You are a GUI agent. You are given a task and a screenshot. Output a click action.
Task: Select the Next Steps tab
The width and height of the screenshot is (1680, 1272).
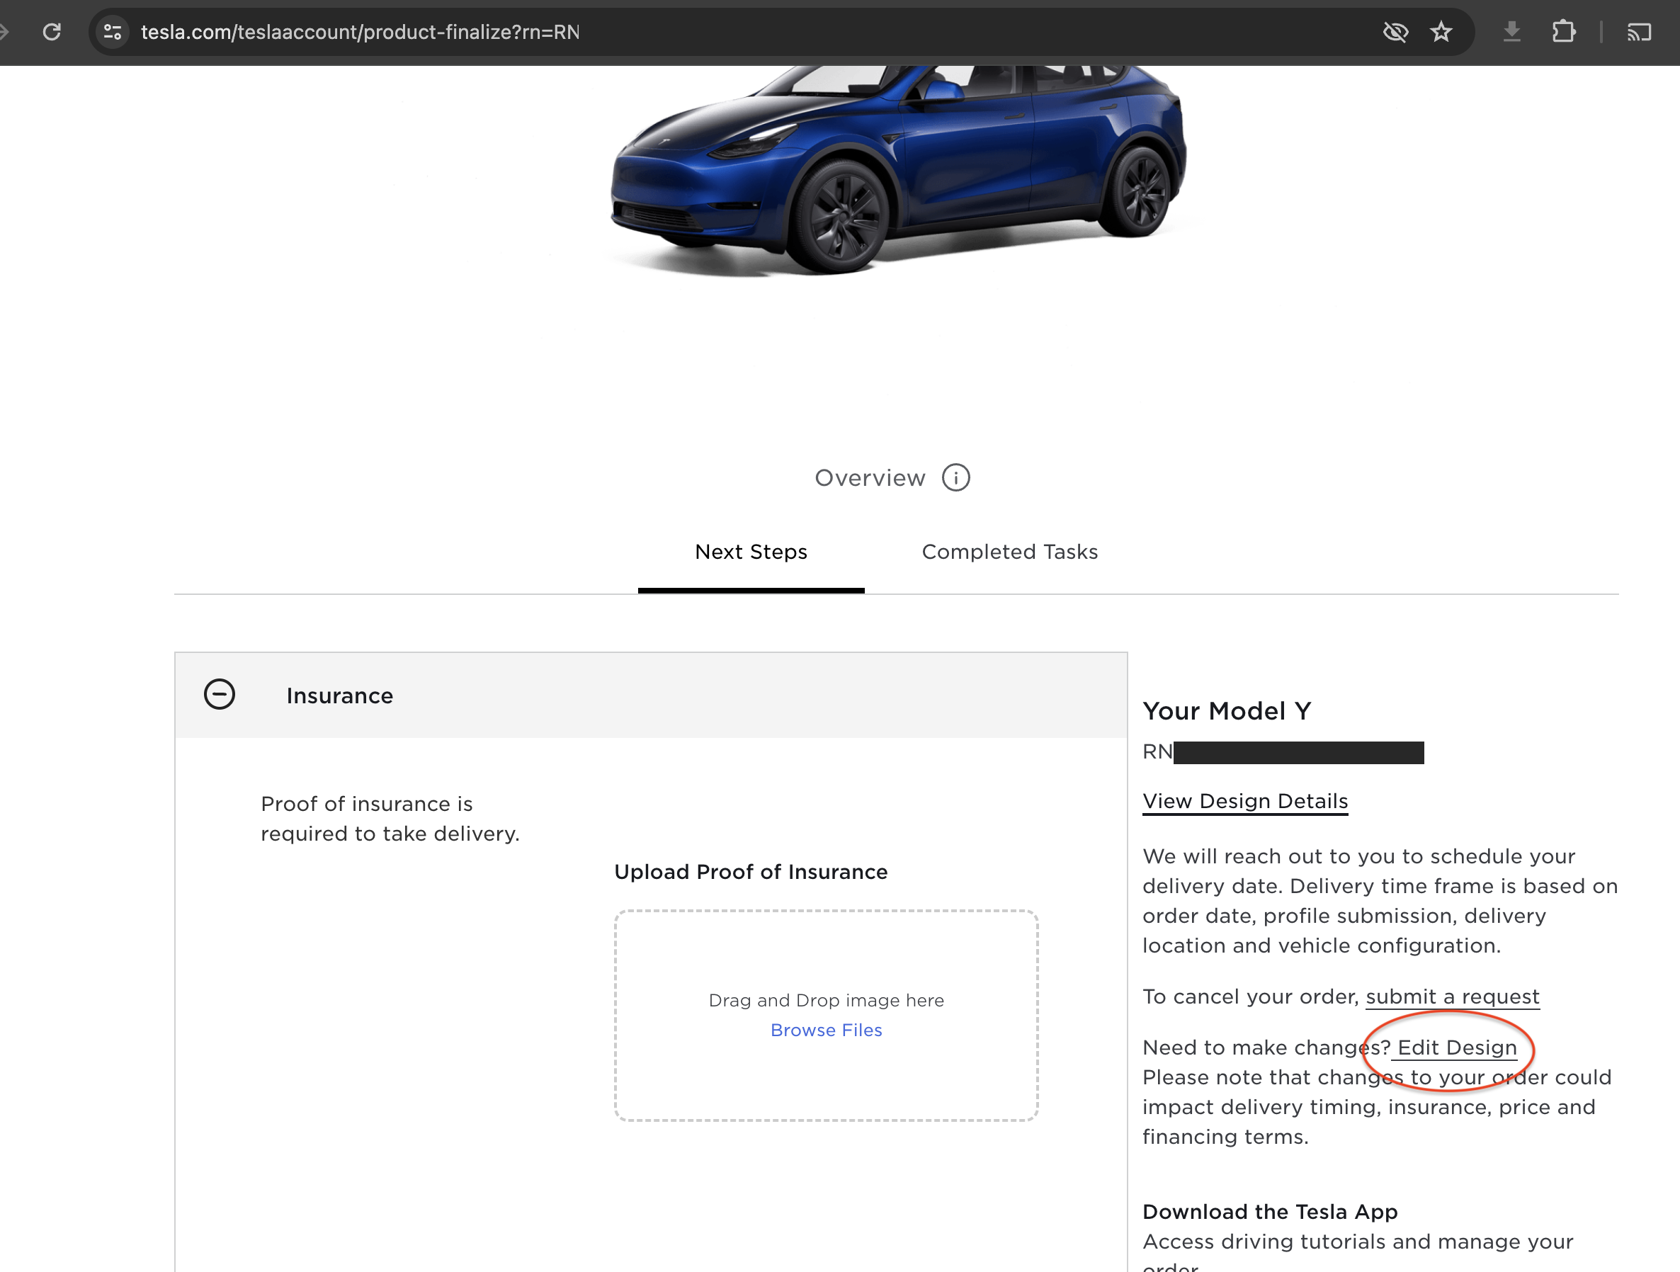pyautogui.click(x=750, y=552)
